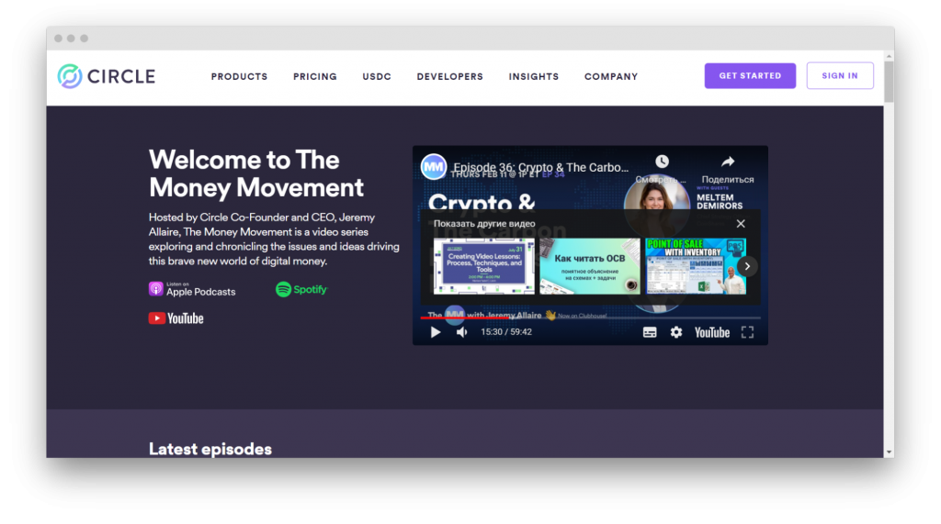Viewport: 941px width, 524px height.
Task: Click the page vertical scrollbar thumb
Action: 889,81
